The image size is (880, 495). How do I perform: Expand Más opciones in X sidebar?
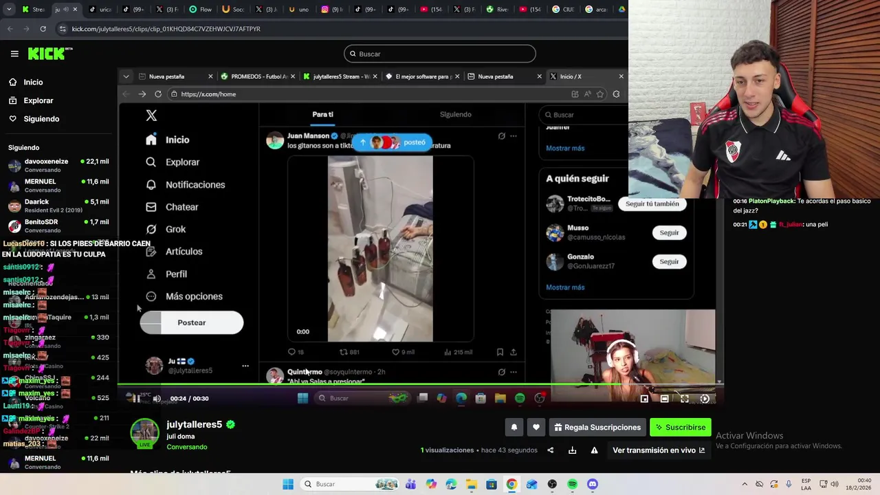(184, 296)
